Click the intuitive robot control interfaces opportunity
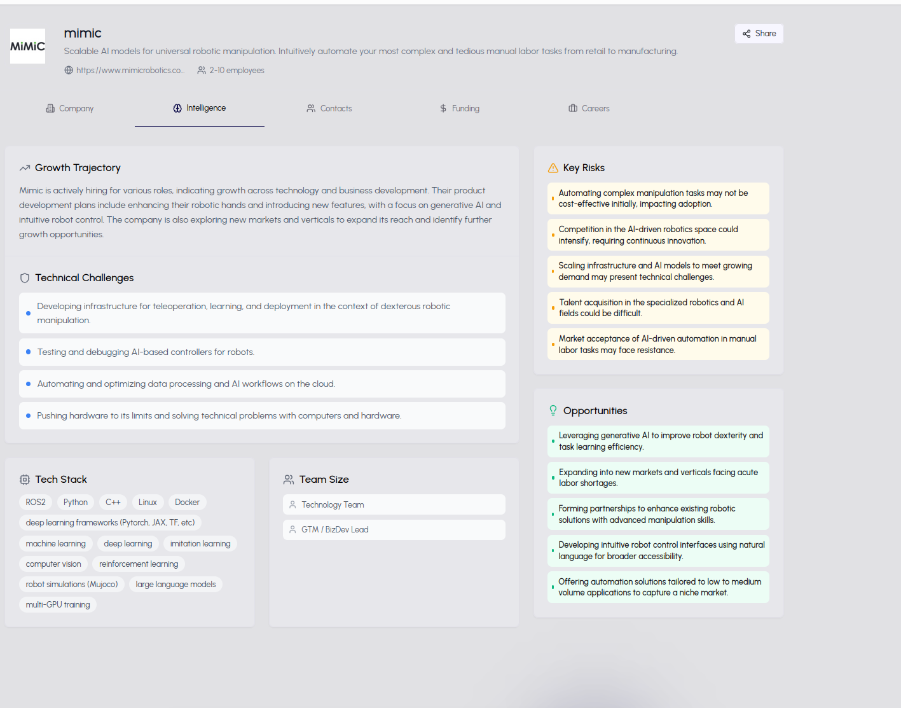The height and width of the screenshot is (708, 901). coord(658,551)
